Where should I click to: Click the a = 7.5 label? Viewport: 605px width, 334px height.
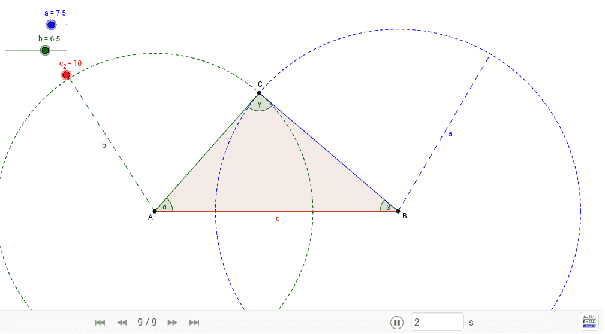(x=55, y=13)
